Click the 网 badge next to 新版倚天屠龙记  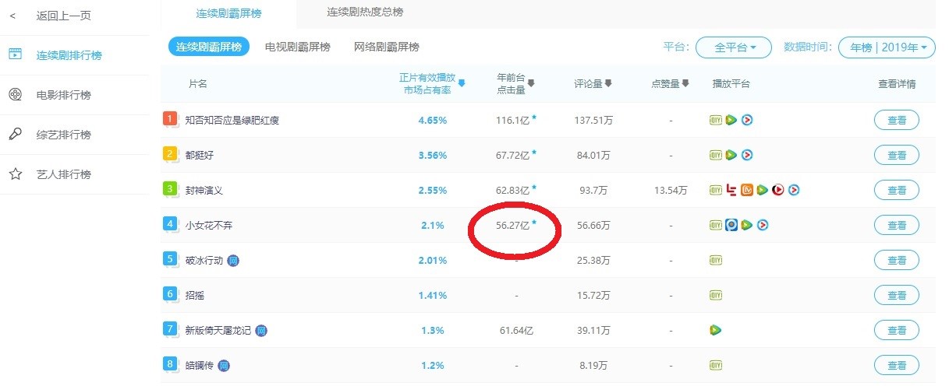[261, 330]
